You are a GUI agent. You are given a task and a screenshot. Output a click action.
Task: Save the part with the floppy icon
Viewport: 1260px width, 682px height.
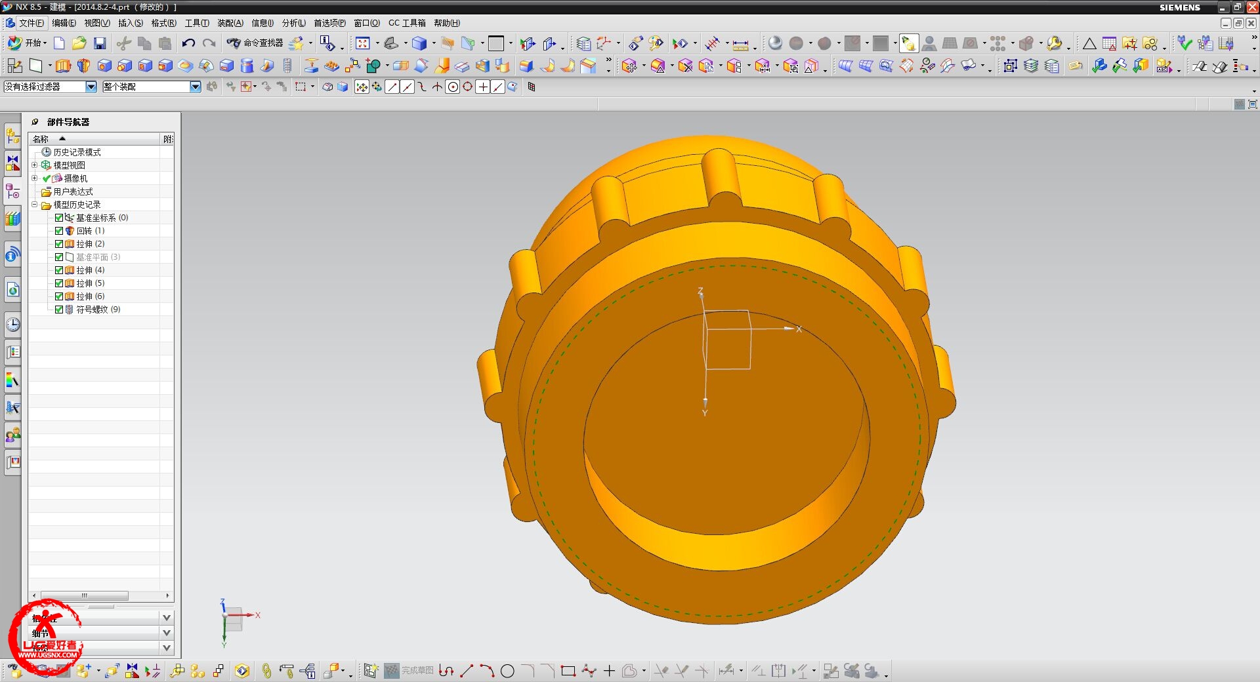100,43
